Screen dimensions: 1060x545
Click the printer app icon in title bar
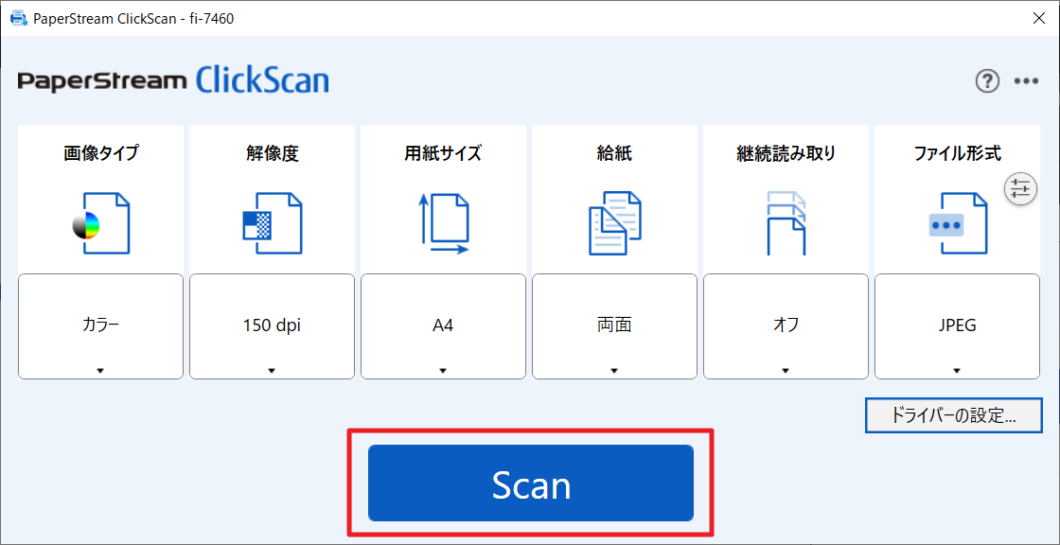click(17, 19)
